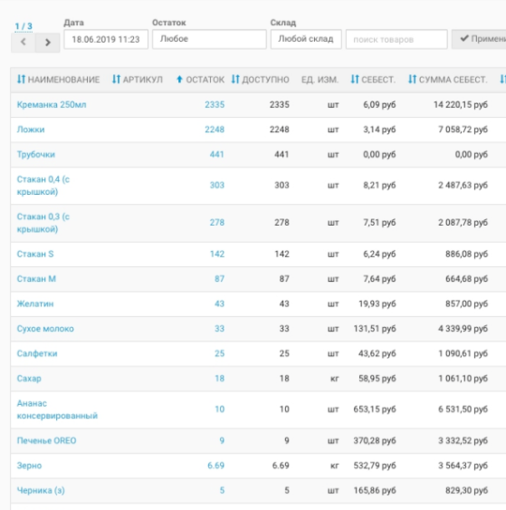Open the Остаток filter dropdown
Screen dimensions: 506x510
click(x=209, y=39)
